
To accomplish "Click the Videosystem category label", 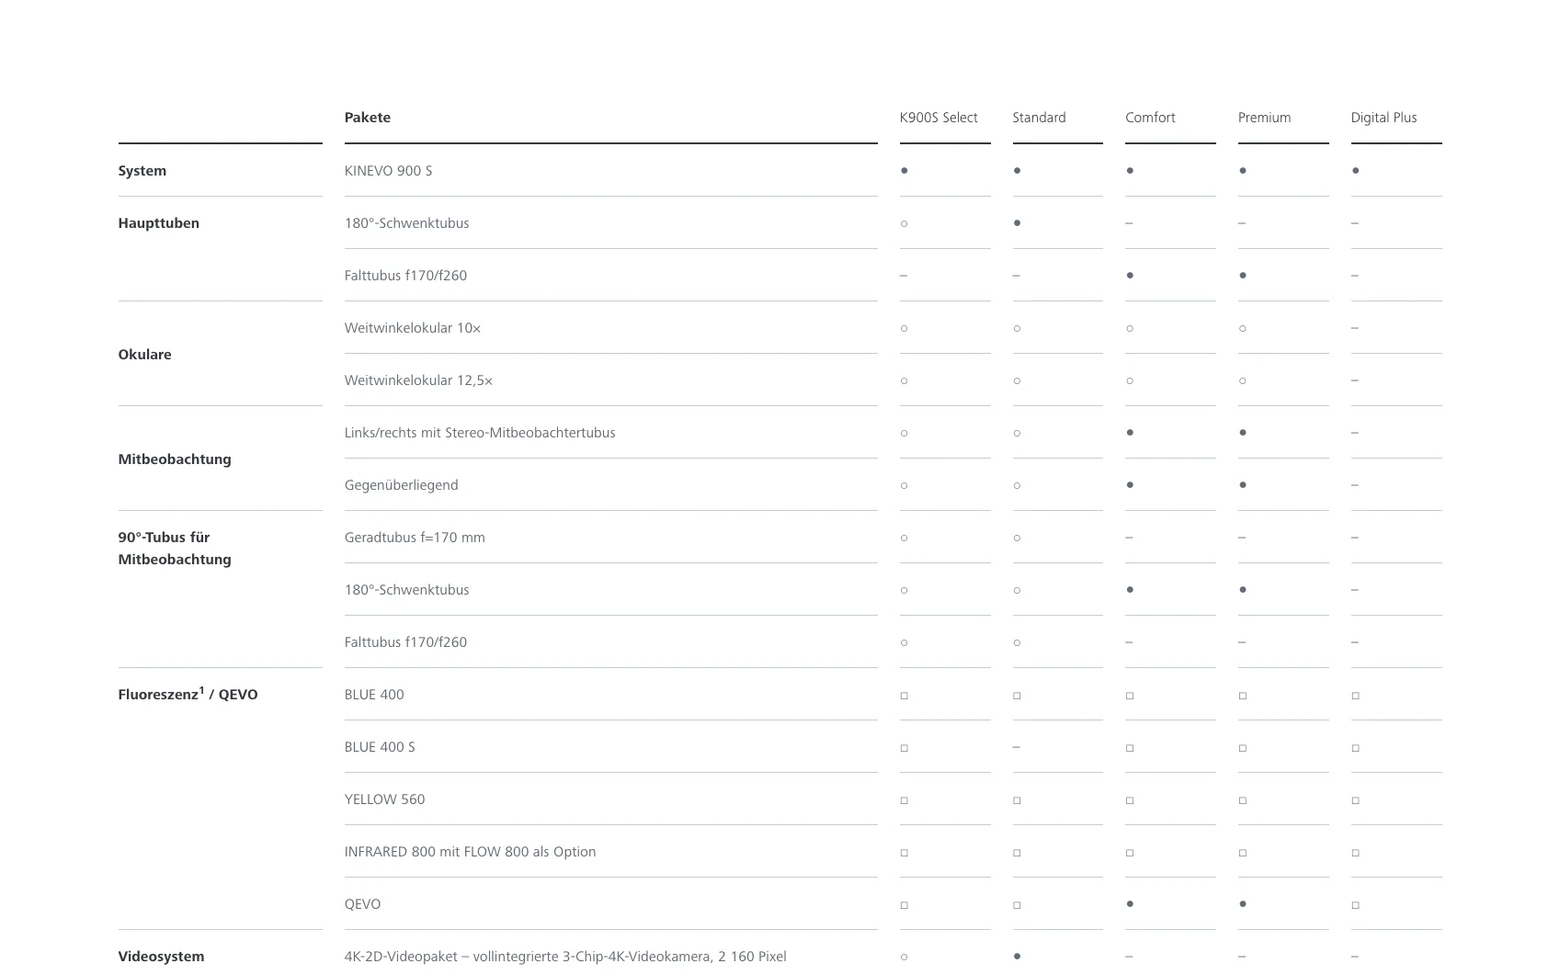I will (x=161, y=957).
